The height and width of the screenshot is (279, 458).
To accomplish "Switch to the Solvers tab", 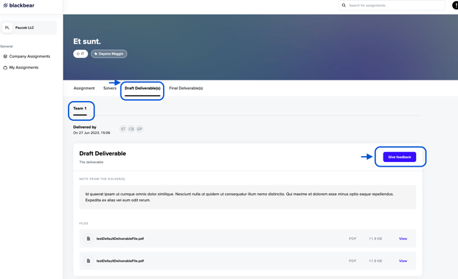I will pyautogui.click(x=110, y=88).
